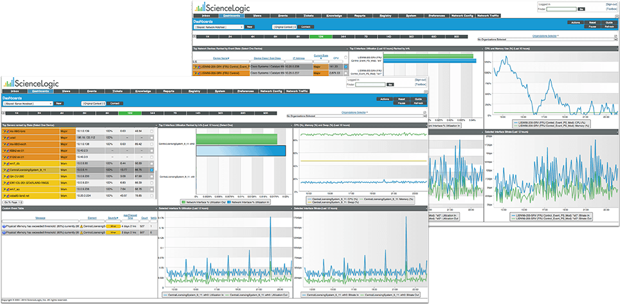This screenshot has width=620, height=304.
Task: Tick the checkbox for em7_db row
Action: [151, 164]
